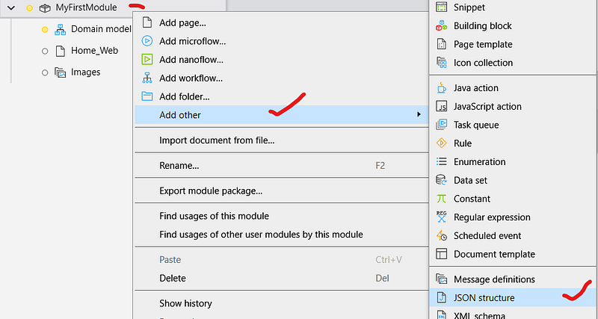Select Export module package option
The width and height of the screenshot is (598, 319).
[211, 191]
